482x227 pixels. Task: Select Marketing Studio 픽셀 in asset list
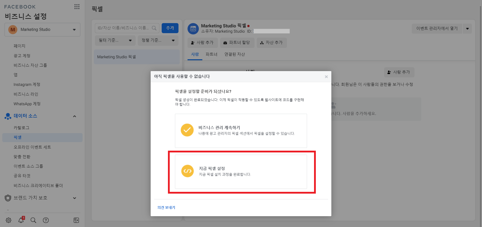(137, 57)
